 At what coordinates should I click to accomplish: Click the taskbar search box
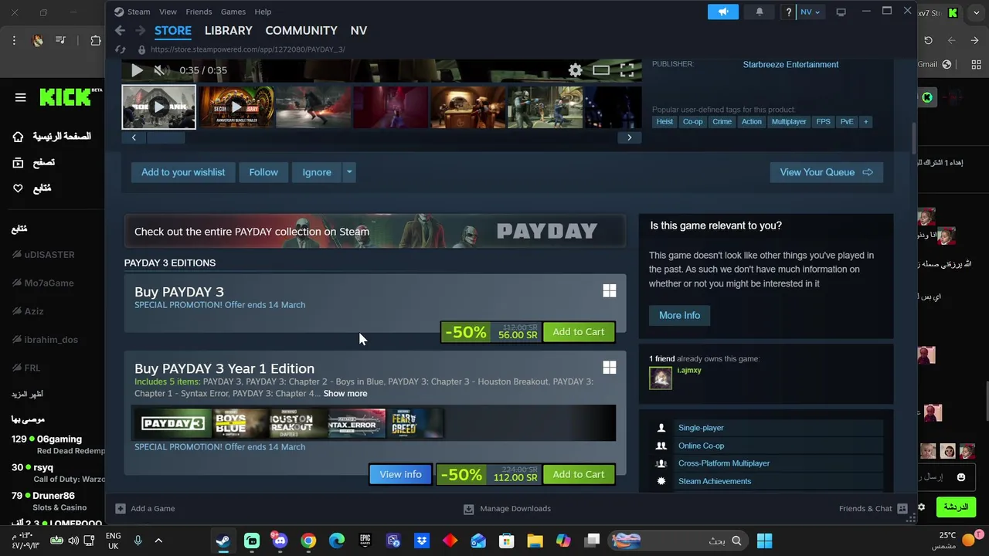coord(680,541)
